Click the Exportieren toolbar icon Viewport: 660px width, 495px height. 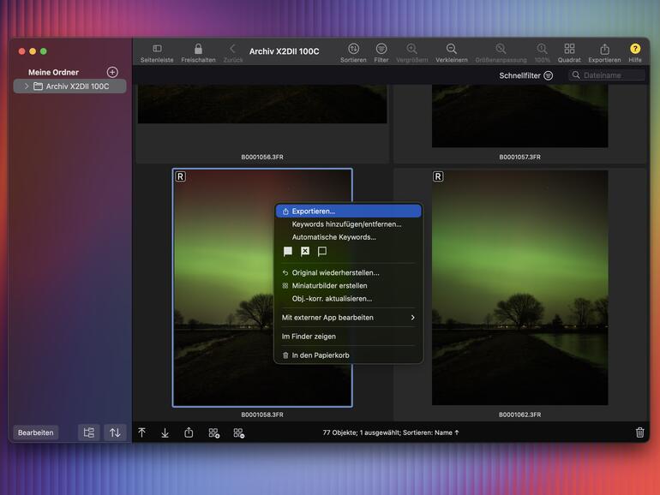tap(604, 49)
